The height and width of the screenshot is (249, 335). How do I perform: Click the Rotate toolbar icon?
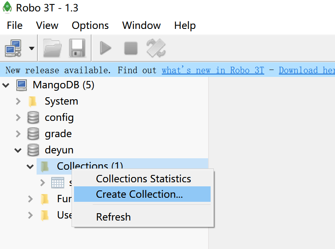pos(156,48)
